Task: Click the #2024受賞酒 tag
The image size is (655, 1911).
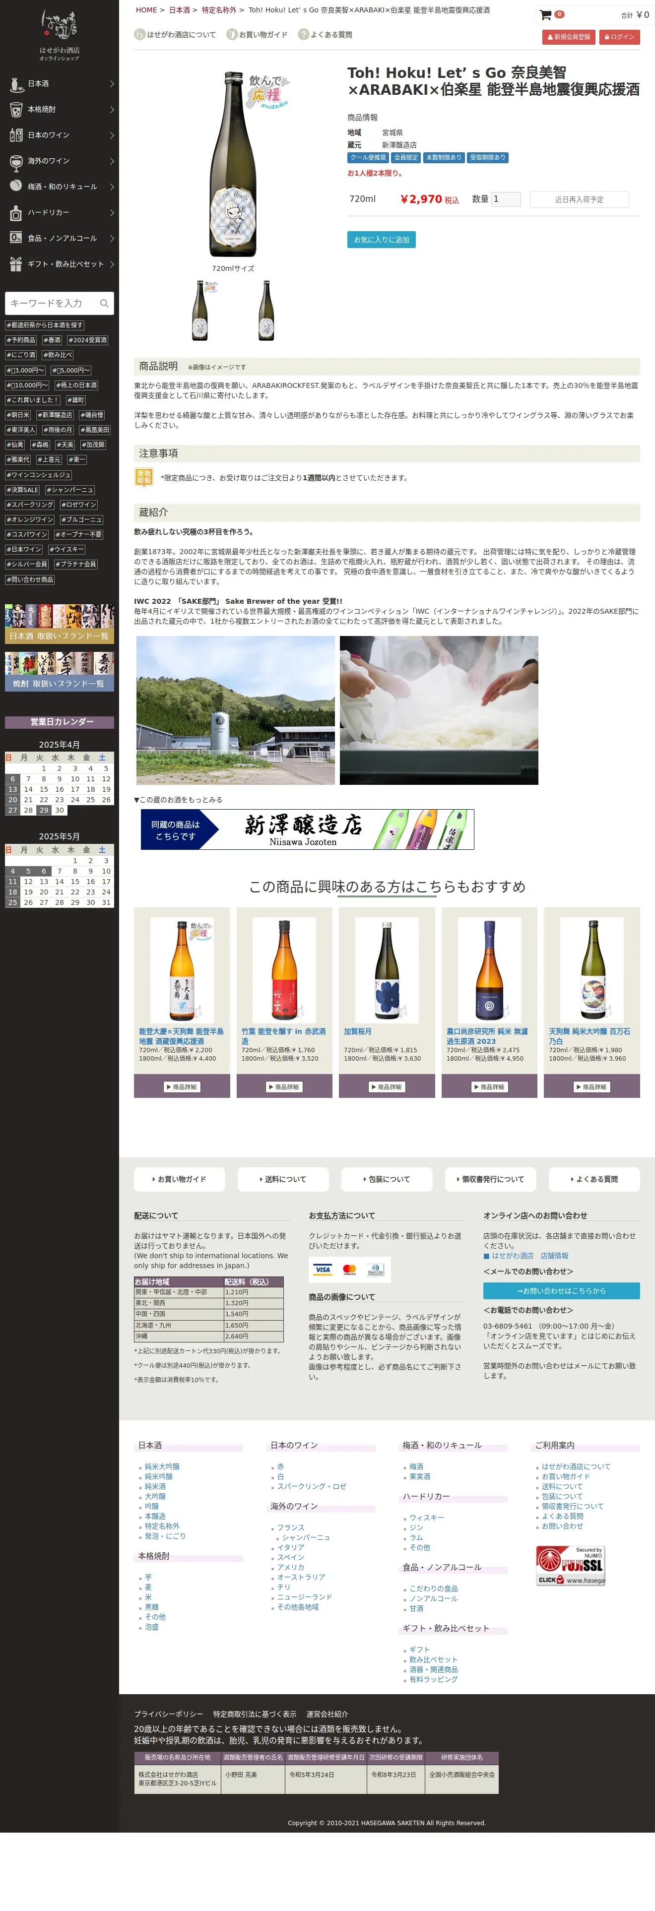Action: 88,340
